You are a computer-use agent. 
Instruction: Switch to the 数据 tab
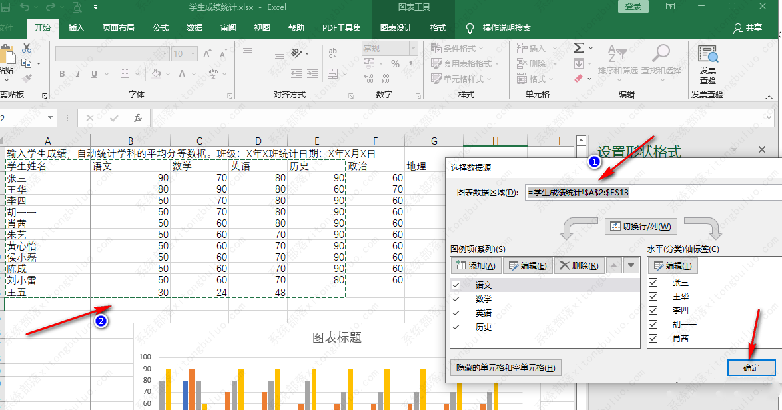[195, 28]
